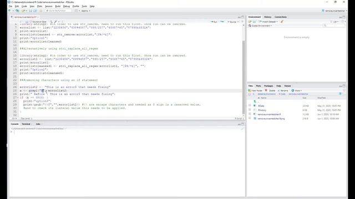Focus the Go to file/function field
Screen dimensions: 355x199
click(x=58, y=11)
